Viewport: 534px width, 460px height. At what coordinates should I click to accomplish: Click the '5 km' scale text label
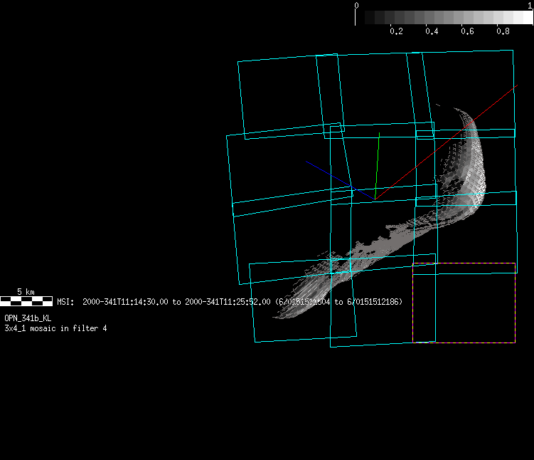pyautogui.click(x=26, y=292)
